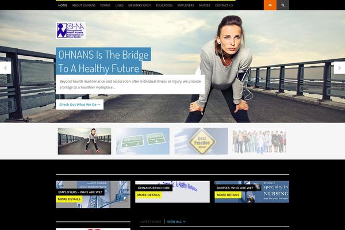Navigate to MEMBERS ONLY

140,5
